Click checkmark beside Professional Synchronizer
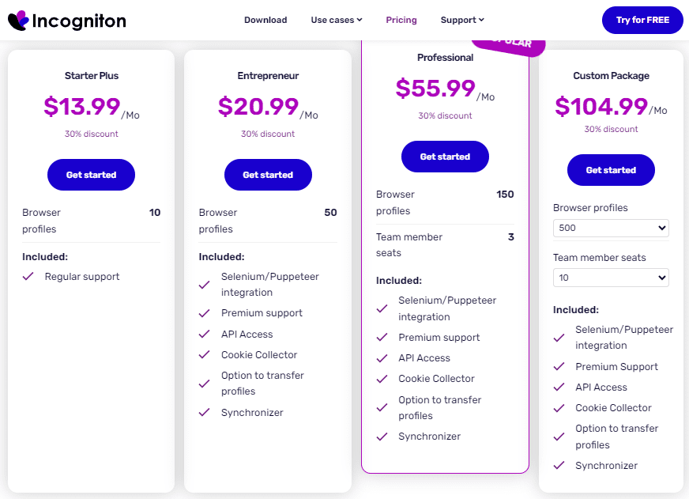689x499 pixels. [382, 437]
